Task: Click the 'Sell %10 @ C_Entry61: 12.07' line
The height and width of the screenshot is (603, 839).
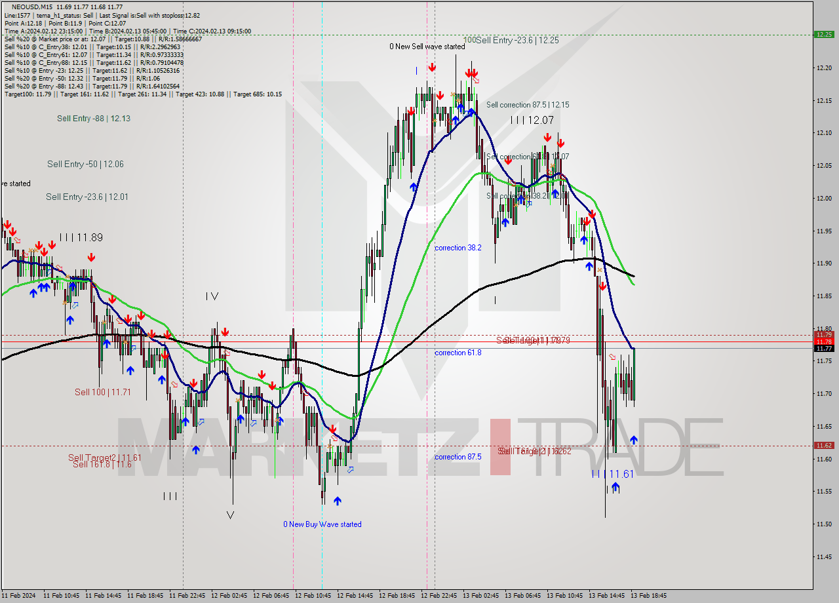Action: pos(94,54)
